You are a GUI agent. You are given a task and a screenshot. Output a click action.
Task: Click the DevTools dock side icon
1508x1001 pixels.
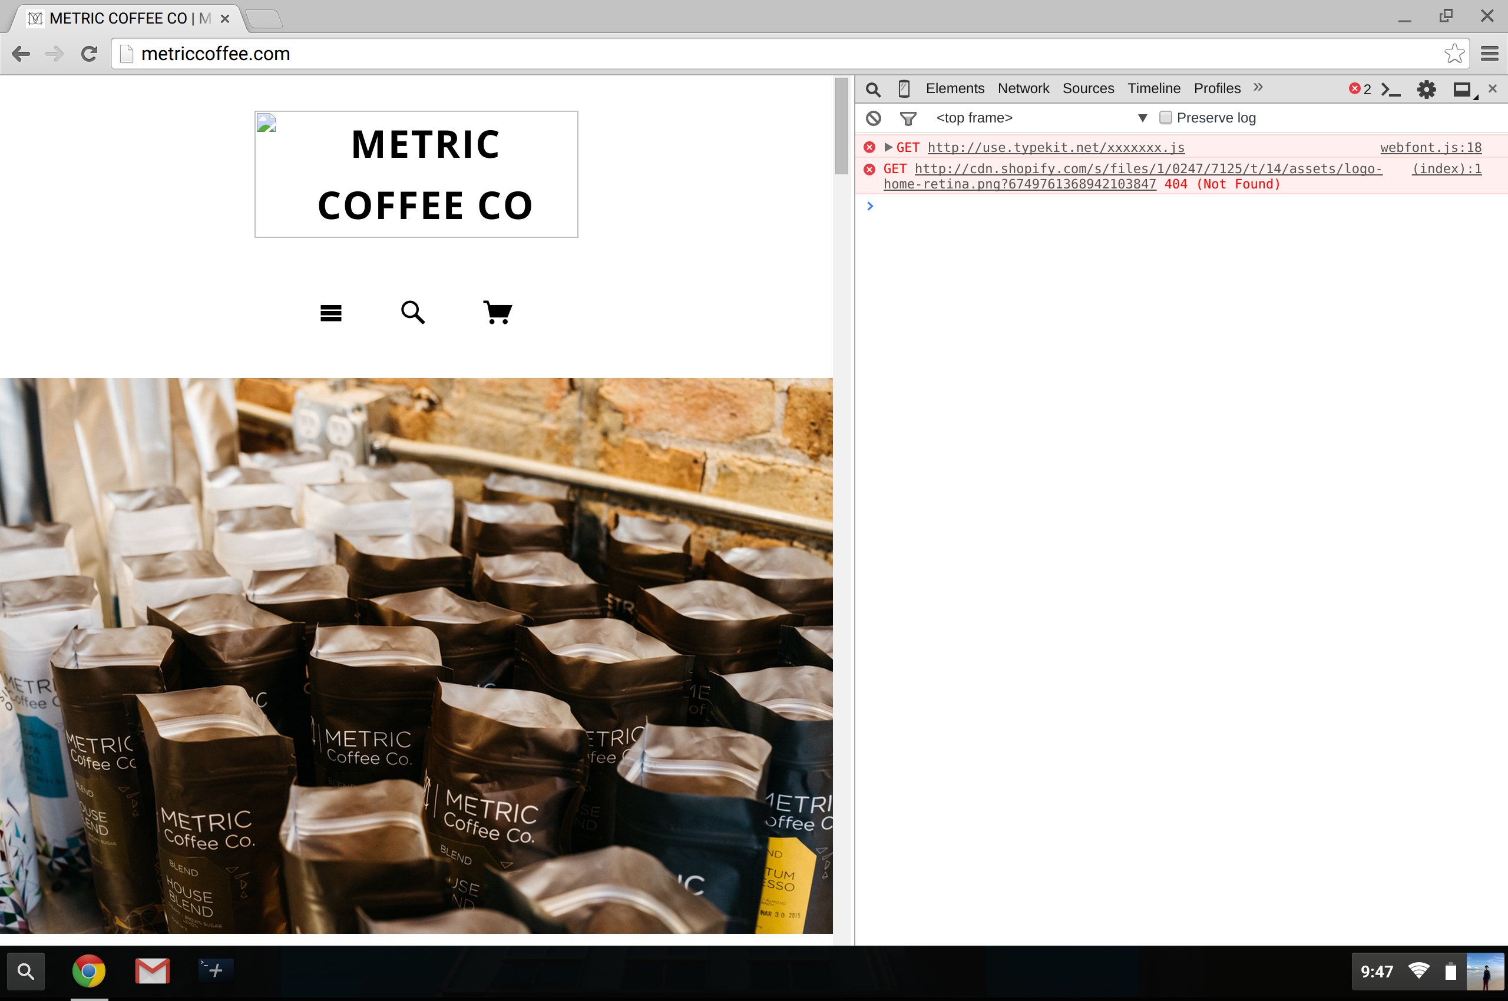(x=1464, y=90)
